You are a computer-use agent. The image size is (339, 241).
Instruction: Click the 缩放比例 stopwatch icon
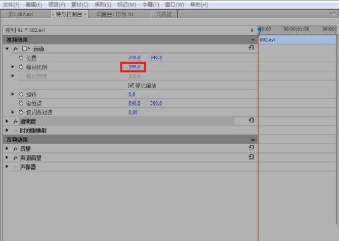tap(21, 67)
